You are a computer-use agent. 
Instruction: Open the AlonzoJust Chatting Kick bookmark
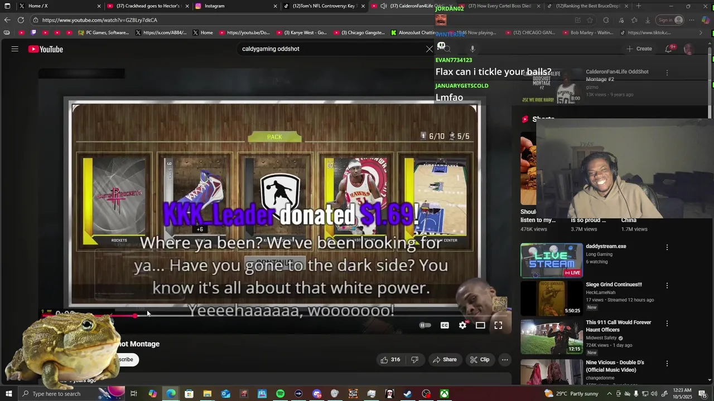click(413, 33)
